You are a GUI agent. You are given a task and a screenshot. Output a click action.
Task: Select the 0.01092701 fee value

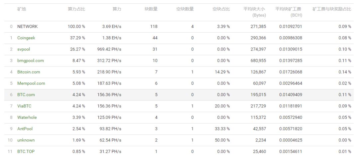(x=291, y=27)
